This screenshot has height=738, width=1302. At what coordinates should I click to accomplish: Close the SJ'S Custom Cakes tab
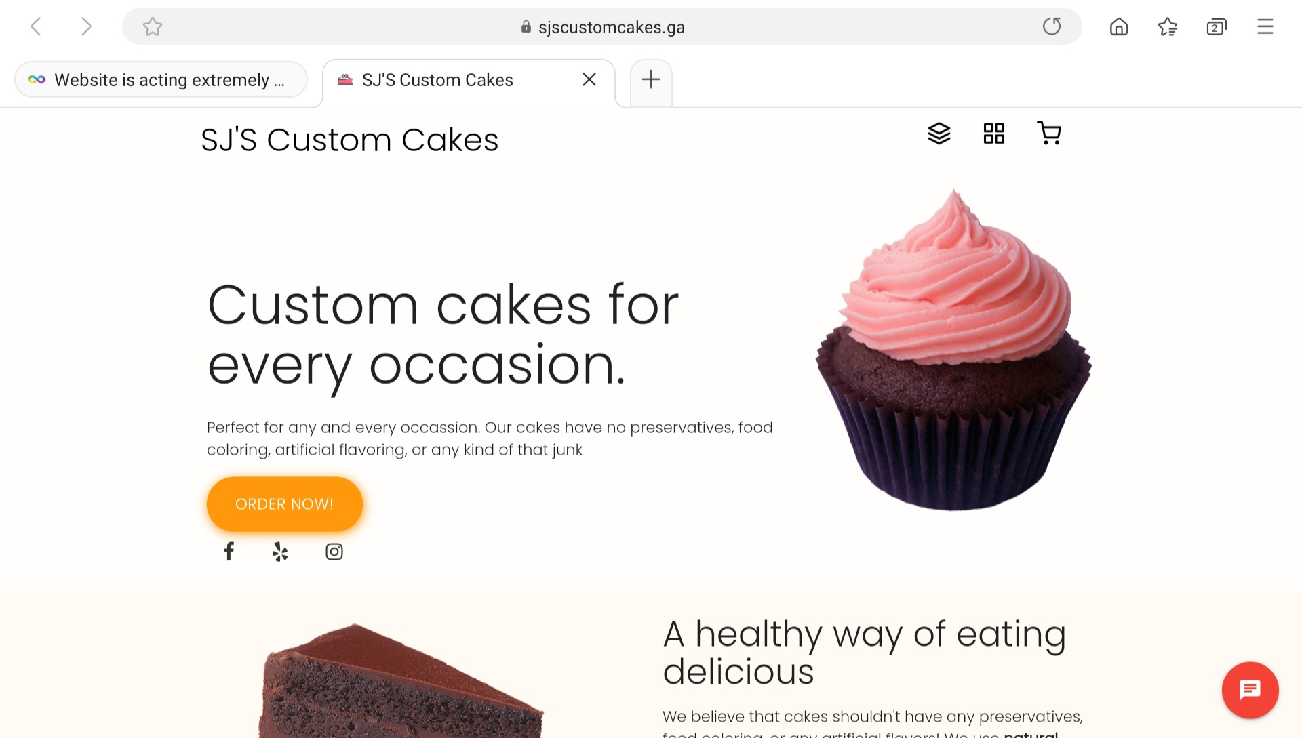pos(589,79)
